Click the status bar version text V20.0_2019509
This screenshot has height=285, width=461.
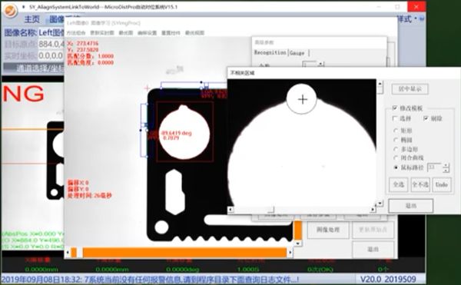[388, 279]
